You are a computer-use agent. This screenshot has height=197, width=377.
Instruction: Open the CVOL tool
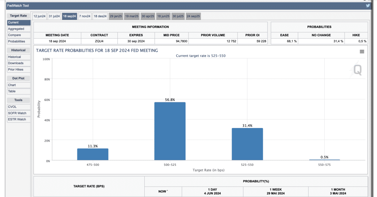pyautogui.click(x=19, y=107)
